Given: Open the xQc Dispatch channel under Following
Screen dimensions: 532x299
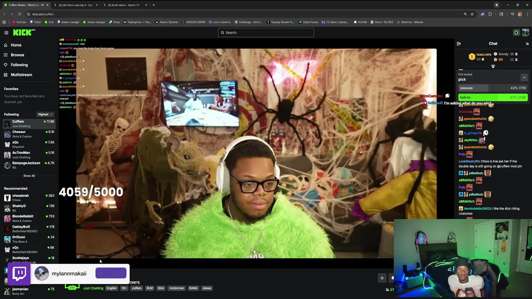Looking at the screenshot, I should pos(29,144).
